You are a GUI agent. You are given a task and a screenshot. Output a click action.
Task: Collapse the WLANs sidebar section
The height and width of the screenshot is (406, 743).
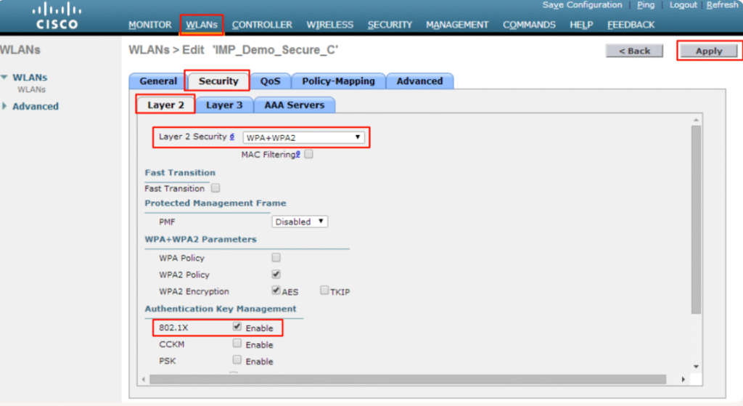click(4, 77)
